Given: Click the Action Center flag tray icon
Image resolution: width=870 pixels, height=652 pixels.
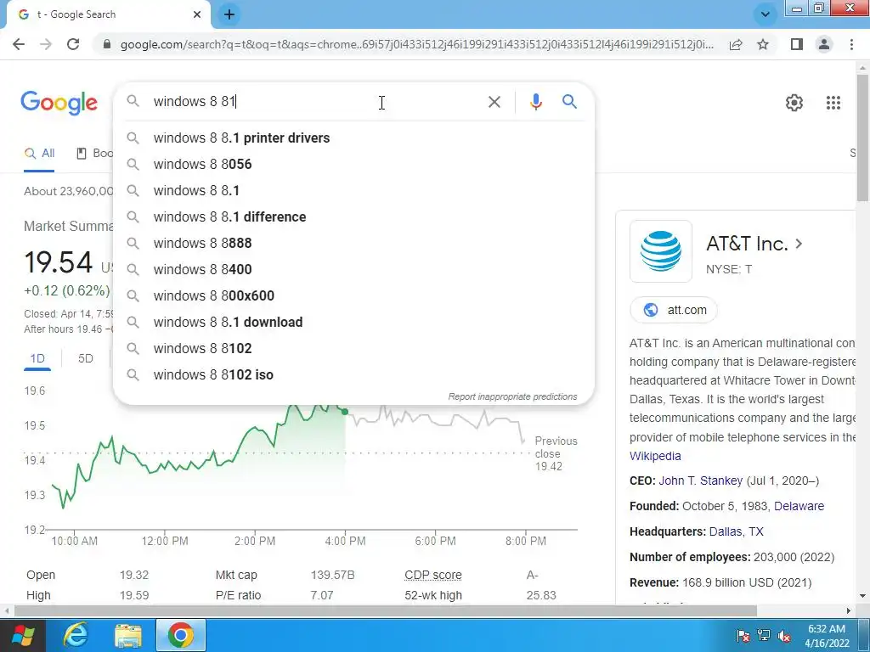Looking at the screenshot, I should click(743, 636).
